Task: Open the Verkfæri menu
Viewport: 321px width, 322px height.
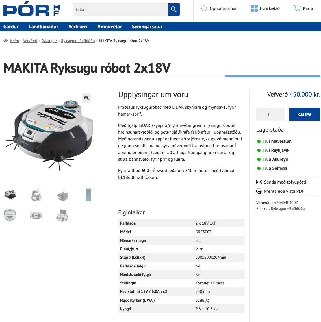Action: tap(78, 27)
